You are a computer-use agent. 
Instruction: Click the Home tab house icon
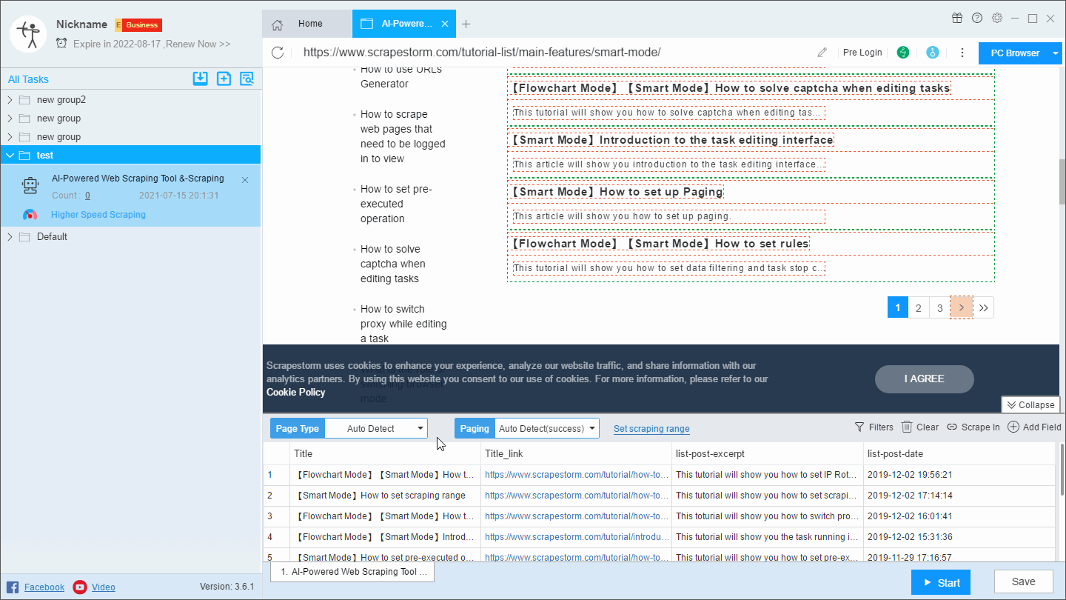tap(278, 24)
